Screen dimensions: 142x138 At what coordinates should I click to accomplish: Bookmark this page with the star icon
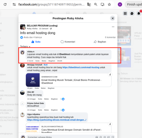(x=109, y=5)
